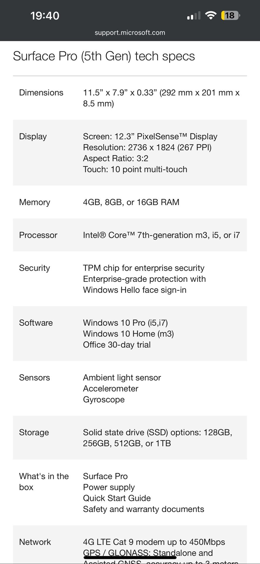260x564 pixels.
Task: Click the Storage row label
Action: tap(34, 432)
